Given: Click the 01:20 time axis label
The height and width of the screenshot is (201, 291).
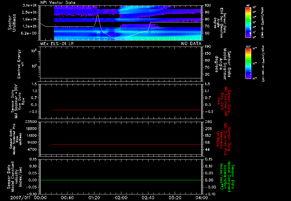Looking at the screenshot, I should 94,198.
